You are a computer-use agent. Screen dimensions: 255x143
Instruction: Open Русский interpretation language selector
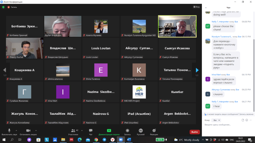[x=141, y=131]
